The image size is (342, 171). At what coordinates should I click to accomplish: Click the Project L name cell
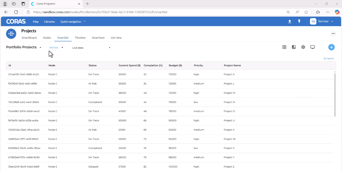tap(229, 84)
